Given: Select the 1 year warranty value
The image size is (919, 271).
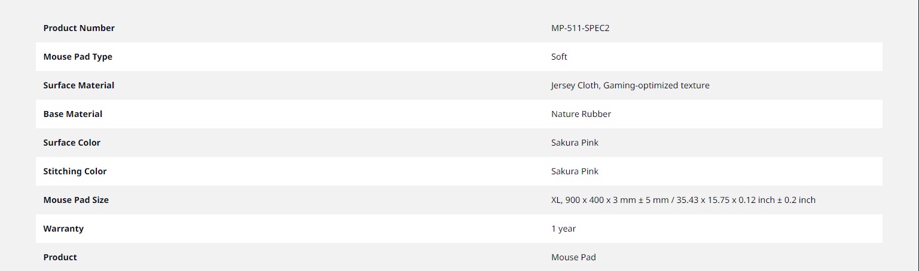Looking at the screenshot, I should pos(563,229).
